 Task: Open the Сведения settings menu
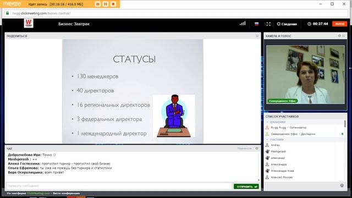coord(287,24)
